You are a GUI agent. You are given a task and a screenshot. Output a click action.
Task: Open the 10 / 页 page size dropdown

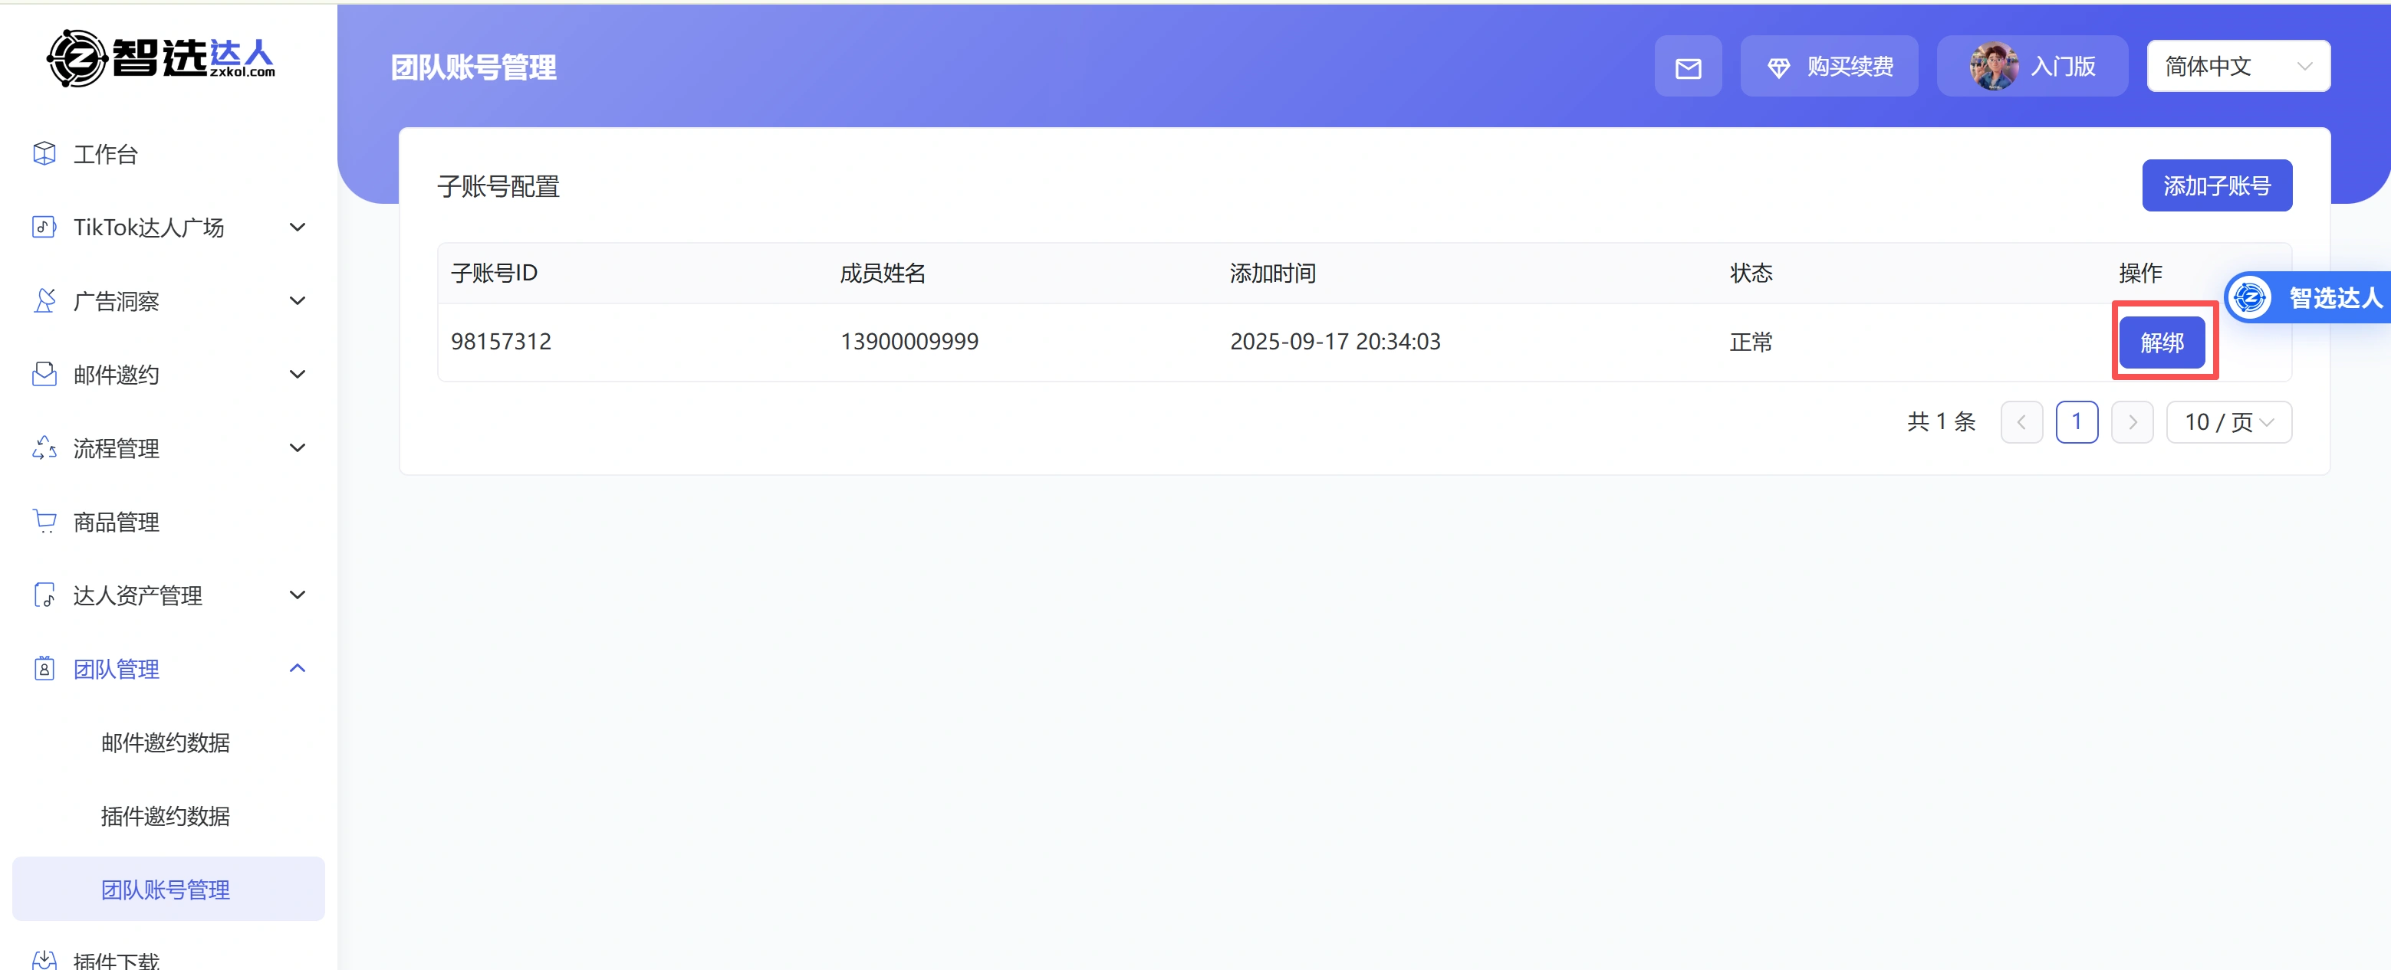(x=2228, y=422)
